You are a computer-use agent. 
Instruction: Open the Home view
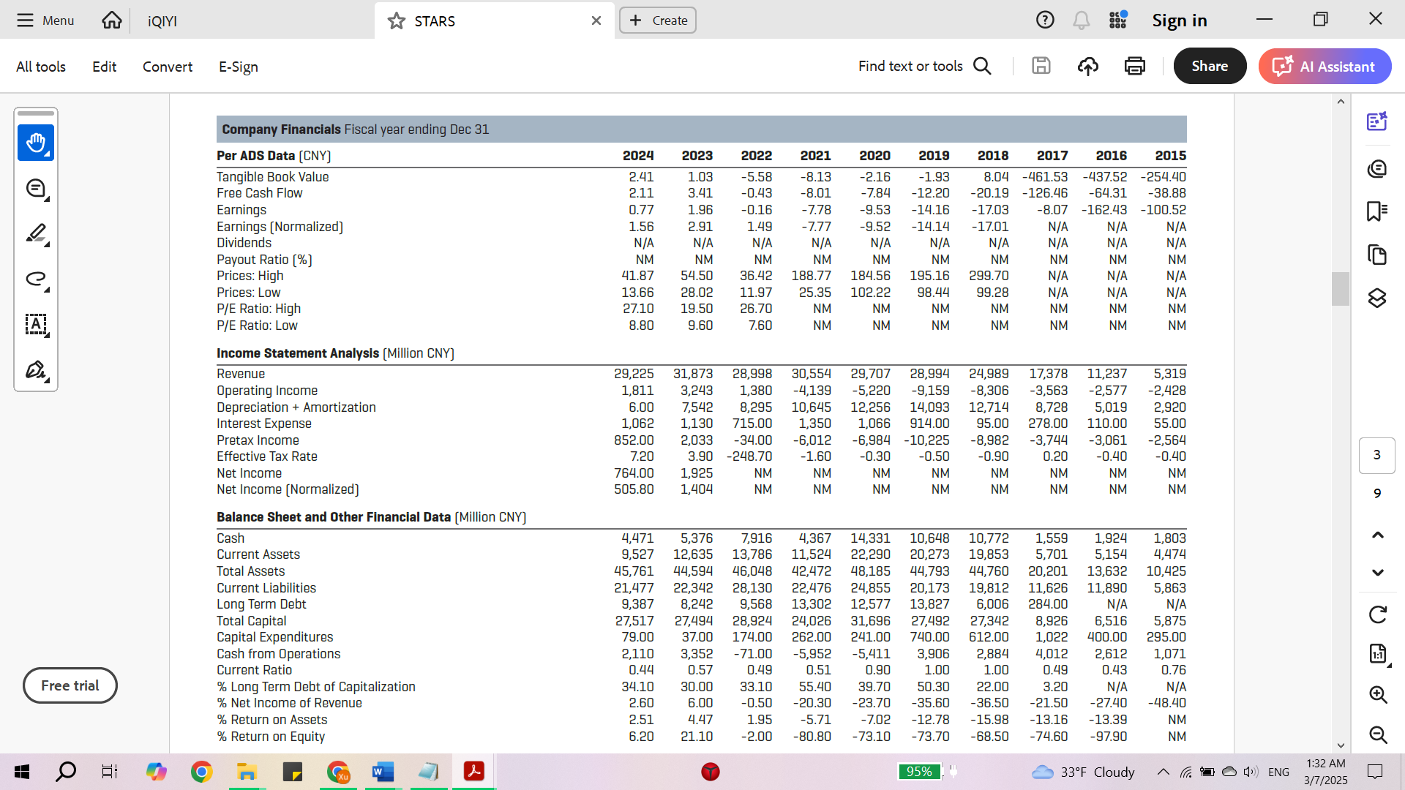point(112,20)
